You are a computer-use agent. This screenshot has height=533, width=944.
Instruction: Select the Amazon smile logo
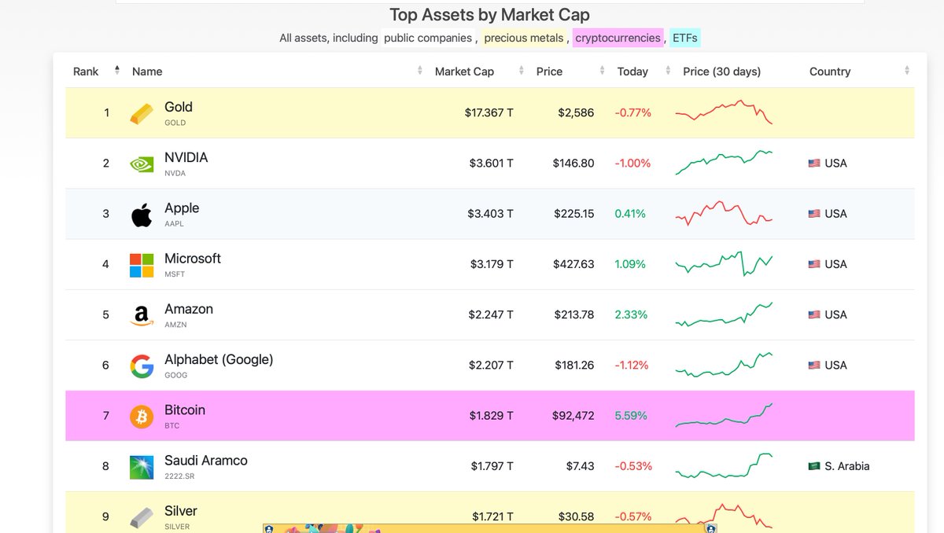point(141,314)
